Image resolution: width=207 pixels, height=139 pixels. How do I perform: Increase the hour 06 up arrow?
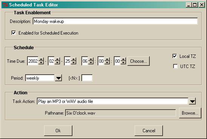pyautogui.click(x=91, y=59)
